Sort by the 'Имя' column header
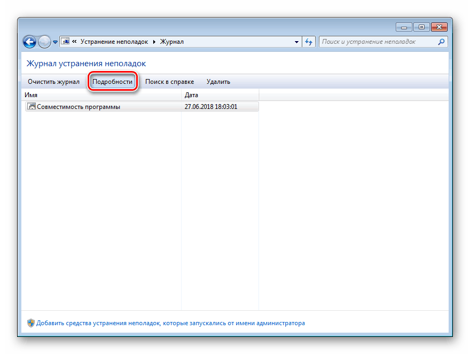Screen dimensions: 470x354 tap(101, 95)
